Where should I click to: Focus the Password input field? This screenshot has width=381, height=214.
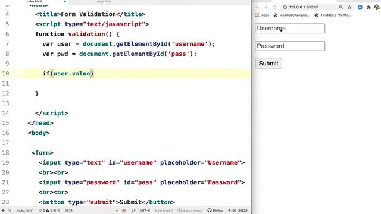pyautogui.click(x=290, y=46)
